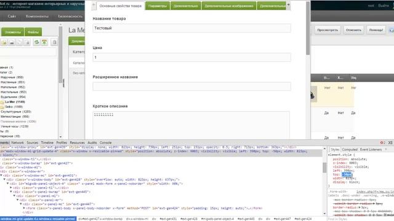This screenshot has height=221, width=394.
Task: Open the Безопасность menu
Action: click(x=70, y=17)
